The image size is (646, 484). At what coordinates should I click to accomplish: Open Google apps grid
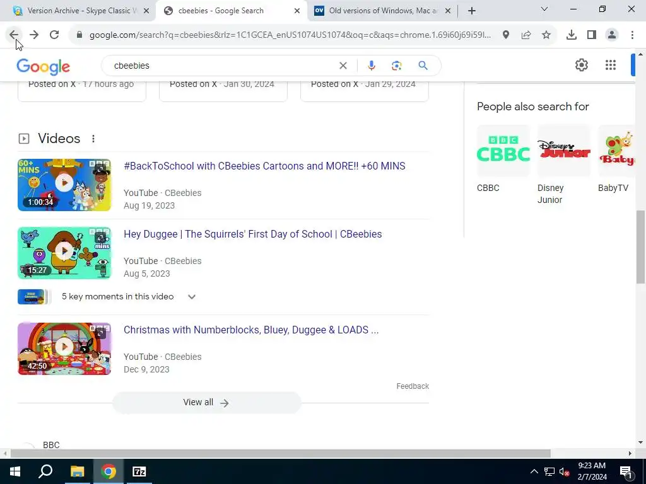(x=611, y=65)
